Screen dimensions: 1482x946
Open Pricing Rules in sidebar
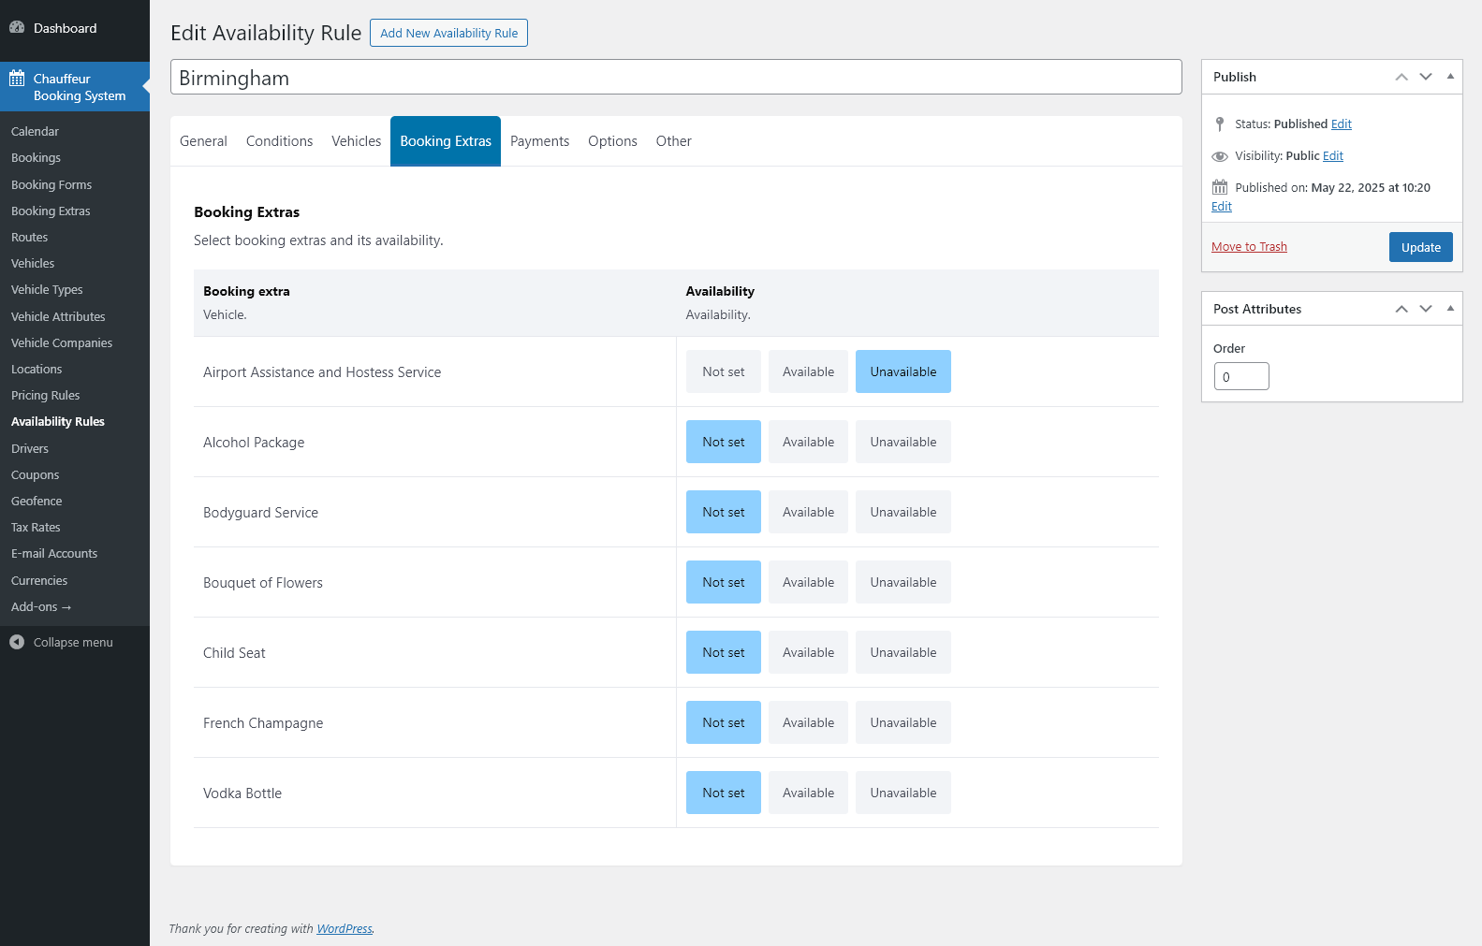click(46, 395)
